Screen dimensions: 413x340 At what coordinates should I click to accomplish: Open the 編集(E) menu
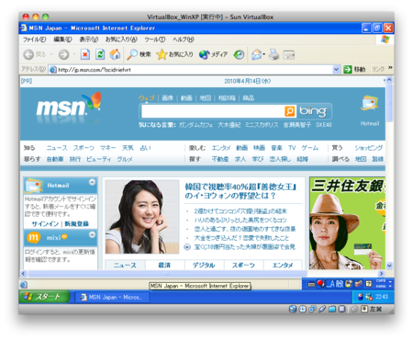pyautogui.click(x=62, y=40)
